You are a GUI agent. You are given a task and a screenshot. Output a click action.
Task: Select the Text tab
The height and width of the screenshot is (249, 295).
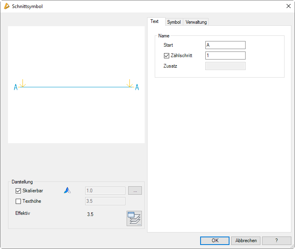click(155, 22)
